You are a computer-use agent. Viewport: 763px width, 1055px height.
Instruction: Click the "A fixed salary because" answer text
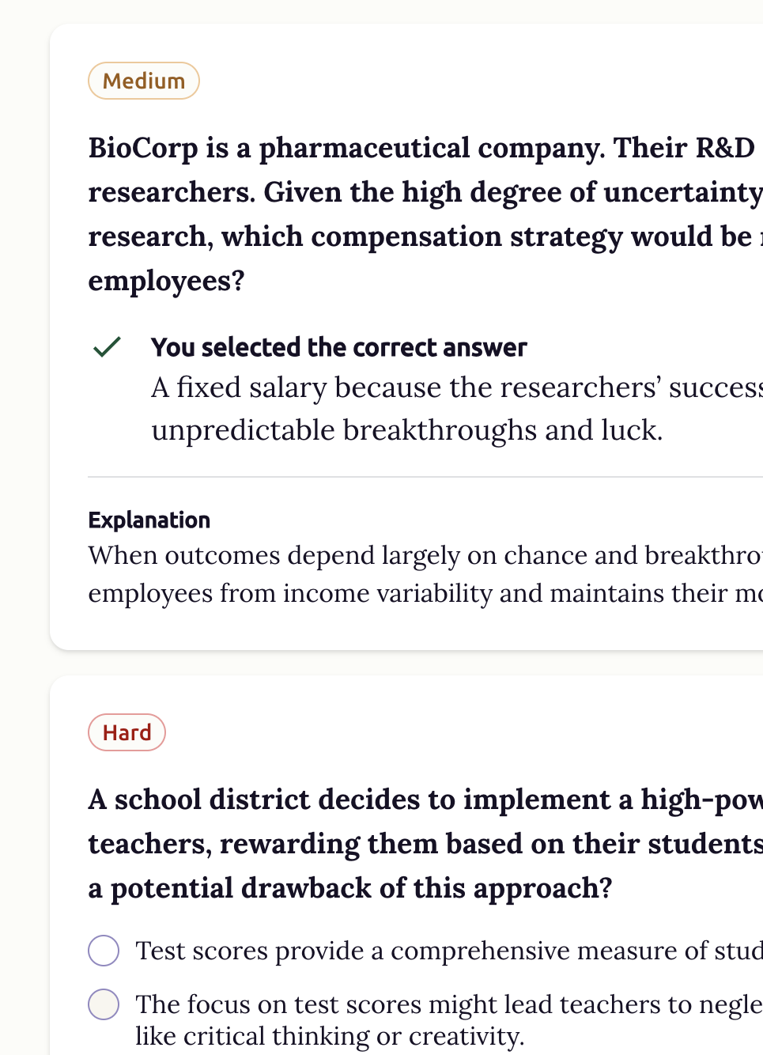456,388
